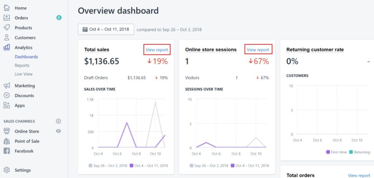Click the Discounts badge icon

(7, 95)
